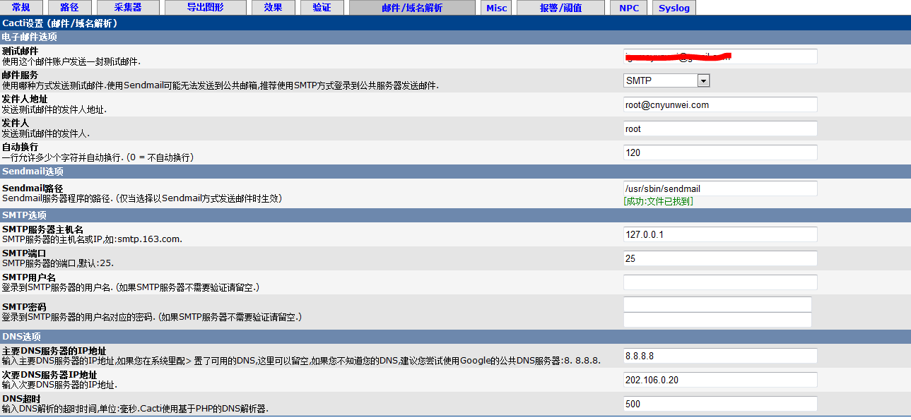Open the 路径 settings tab
911x420 pixels.
point(69,8)
